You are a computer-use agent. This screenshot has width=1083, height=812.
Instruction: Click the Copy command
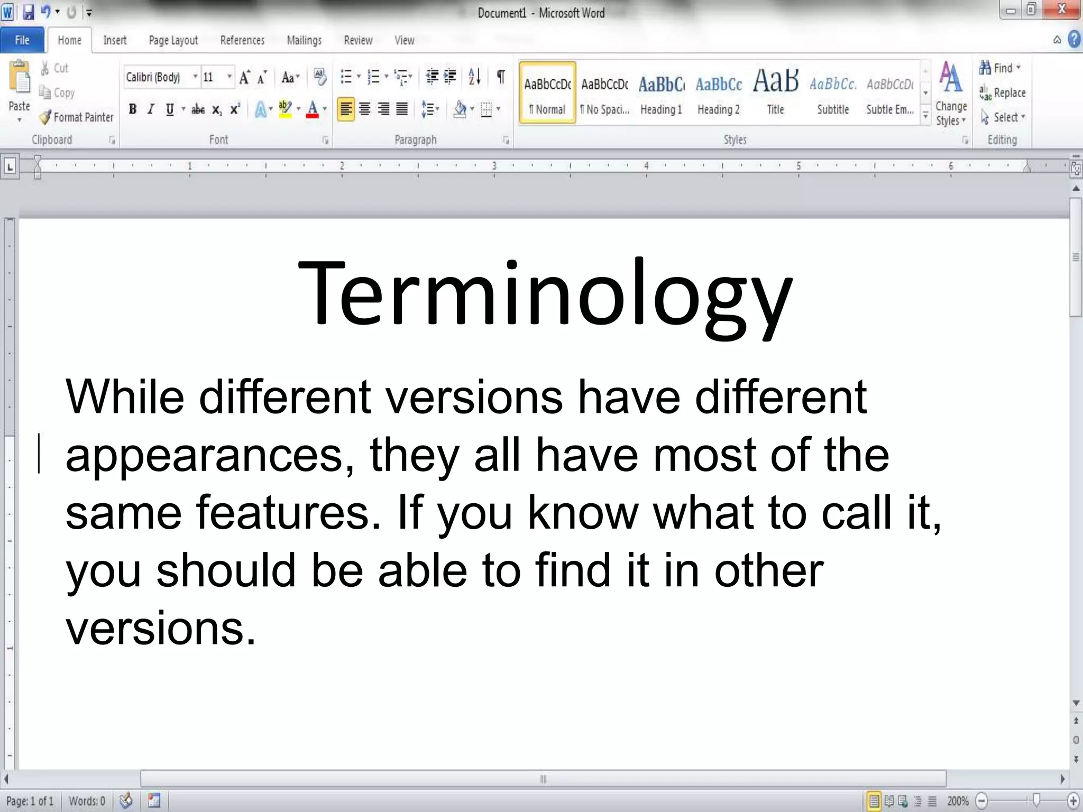57,93
